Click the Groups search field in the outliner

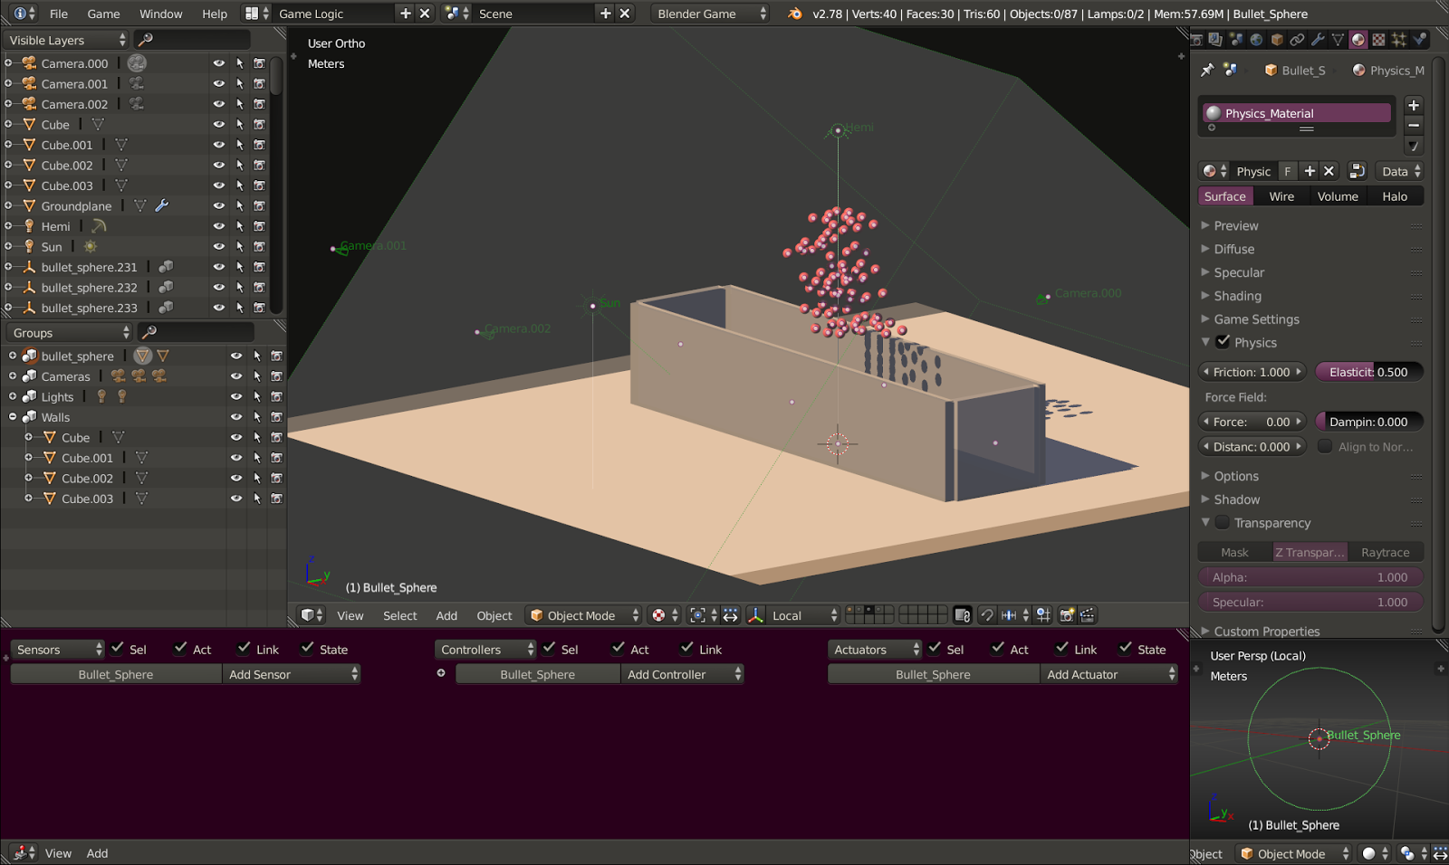coord(195,332)
